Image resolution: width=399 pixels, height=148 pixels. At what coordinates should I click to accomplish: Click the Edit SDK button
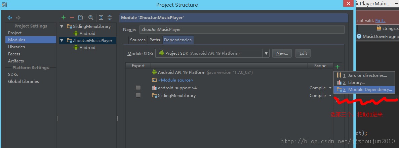coord(303,53)
